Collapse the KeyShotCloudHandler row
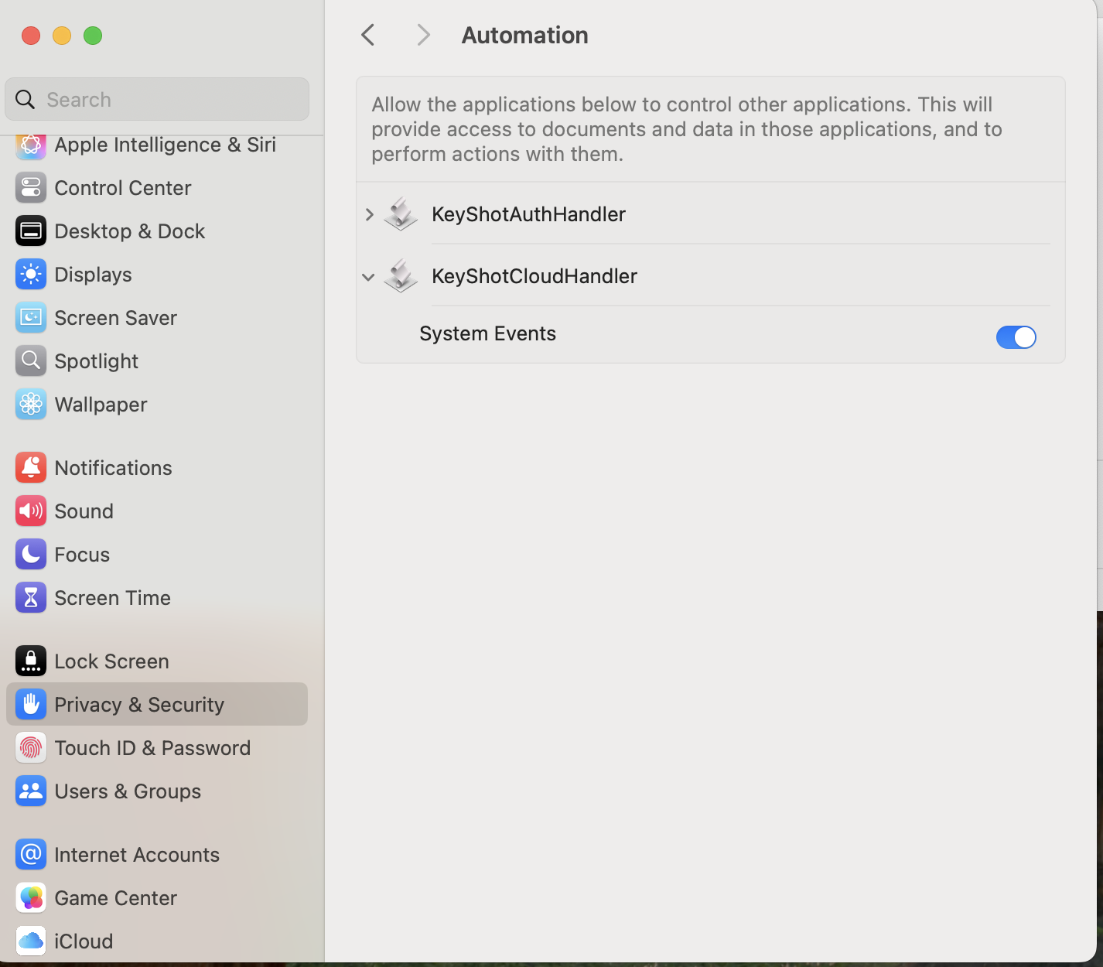 pos(368,276)
